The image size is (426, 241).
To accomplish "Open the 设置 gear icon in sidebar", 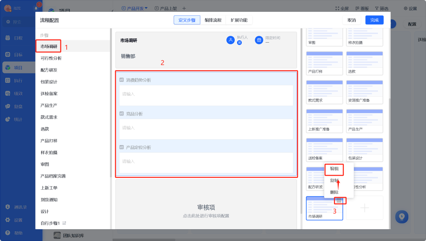I will pyautogui.click(x=8, y=220).
